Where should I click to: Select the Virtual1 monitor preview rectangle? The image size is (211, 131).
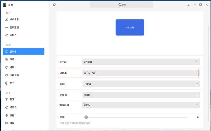[x=130, y=28]
